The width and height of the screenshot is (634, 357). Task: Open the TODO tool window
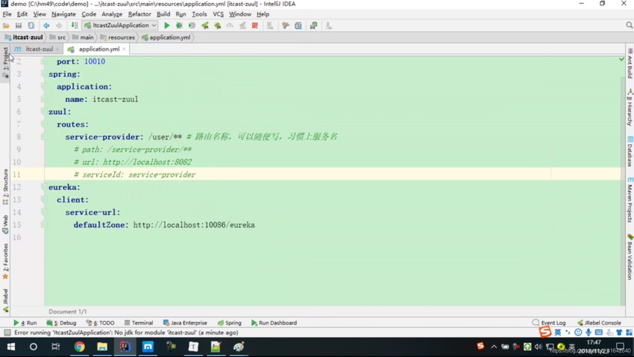100,323
